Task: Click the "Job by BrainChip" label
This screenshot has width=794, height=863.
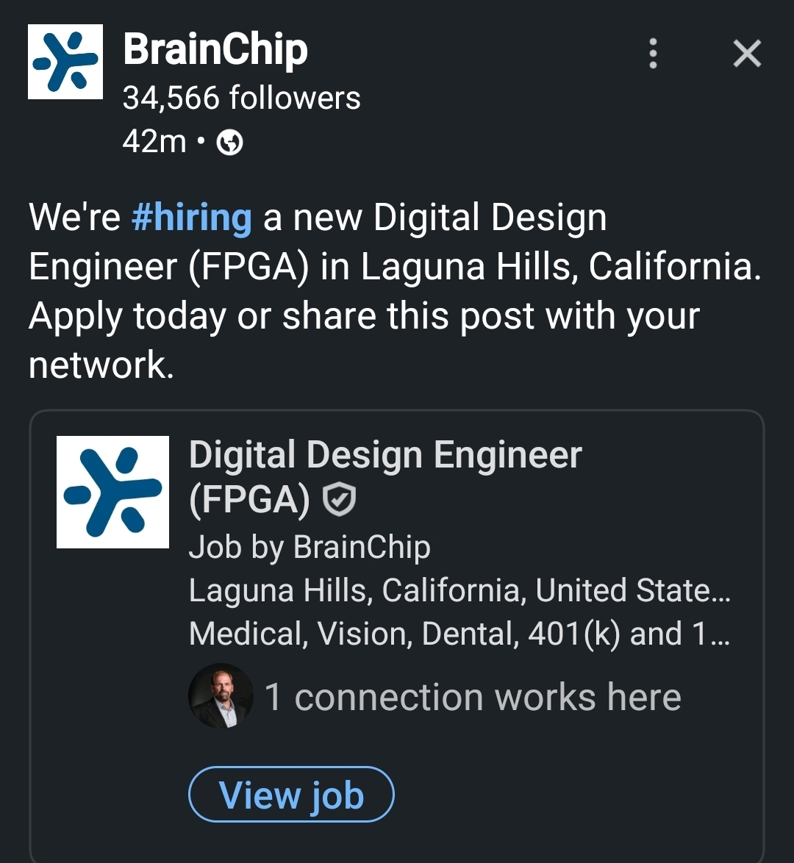Action: click(310, 547)
